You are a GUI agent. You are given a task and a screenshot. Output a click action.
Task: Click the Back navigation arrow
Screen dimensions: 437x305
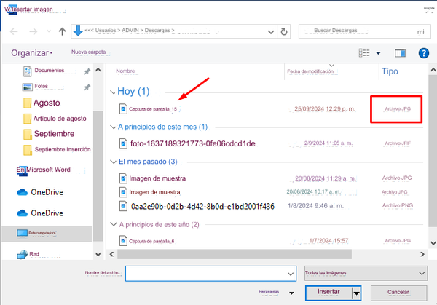coord(15,32)
